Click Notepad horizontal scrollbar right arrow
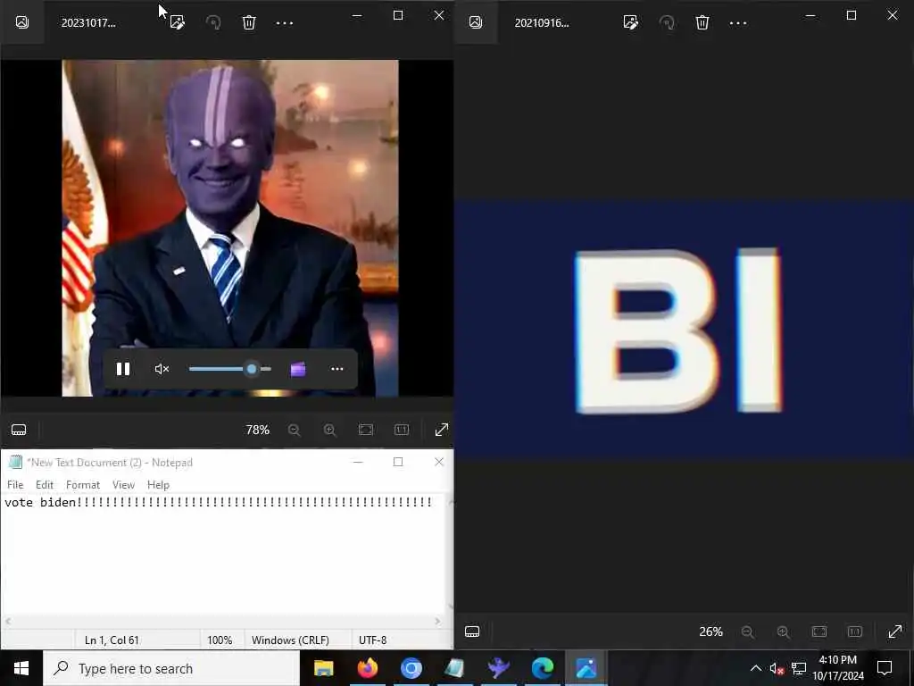The width and height of the screenshot is (914, 686). tap(438, 622)
